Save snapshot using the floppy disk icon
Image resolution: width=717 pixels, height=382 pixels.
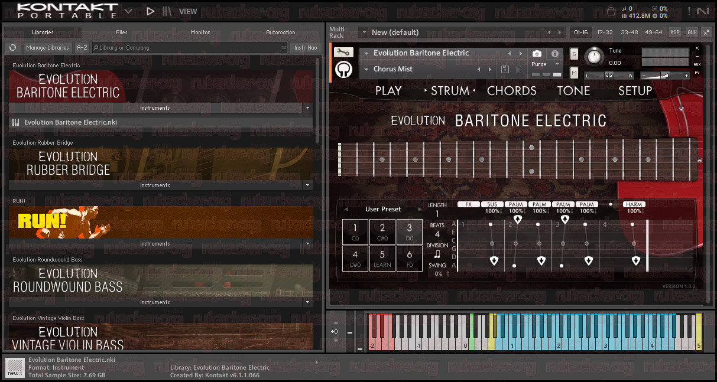click(505, 70)
